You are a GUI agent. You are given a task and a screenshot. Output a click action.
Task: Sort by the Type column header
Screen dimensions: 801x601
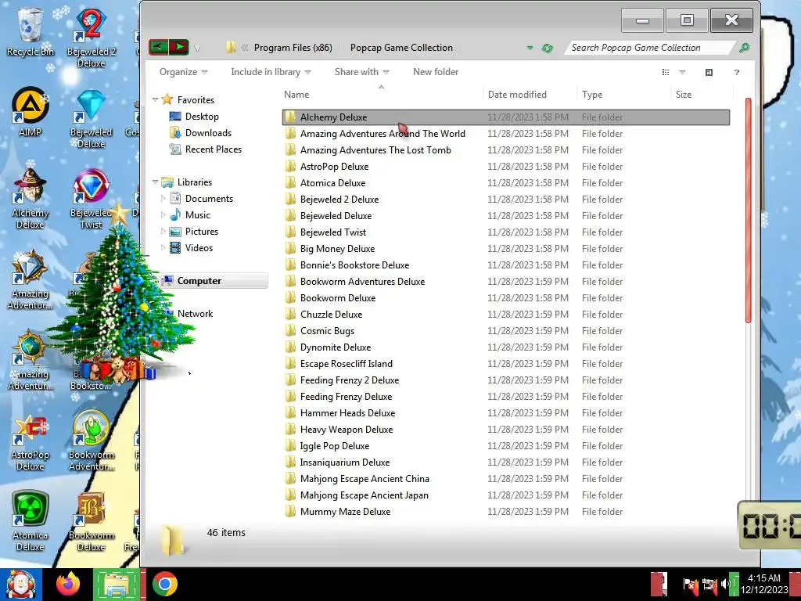[624, 95]
